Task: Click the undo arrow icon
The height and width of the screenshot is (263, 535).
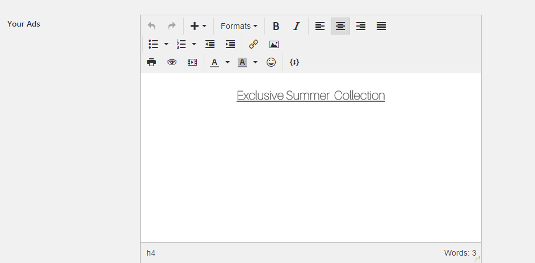Action: [151, 26]
